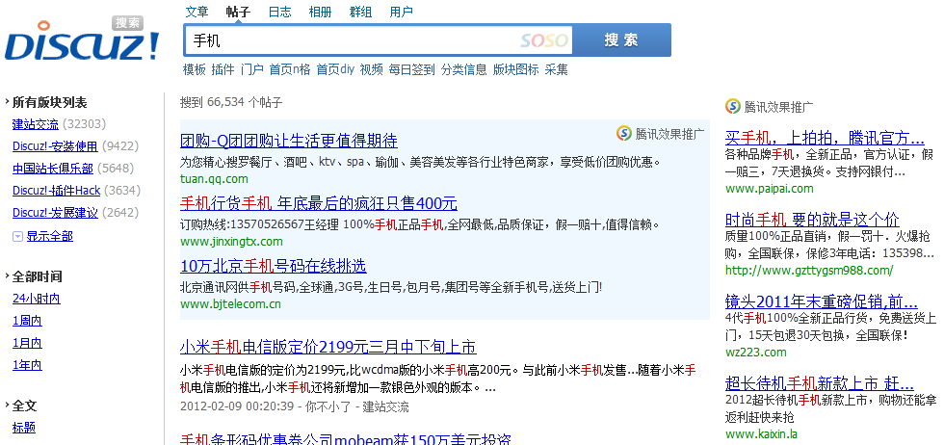Show all forums via 显示全部

(49, 237)
